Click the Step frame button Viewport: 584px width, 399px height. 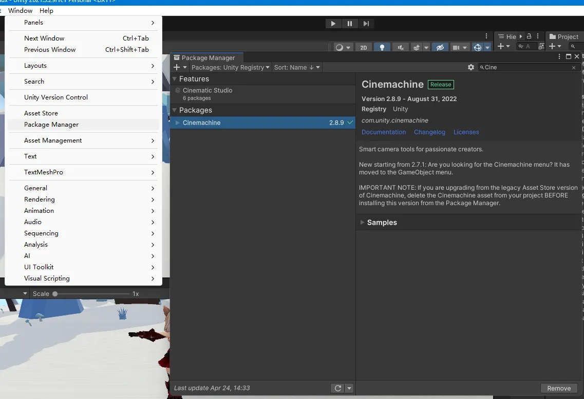click(366, 24)
